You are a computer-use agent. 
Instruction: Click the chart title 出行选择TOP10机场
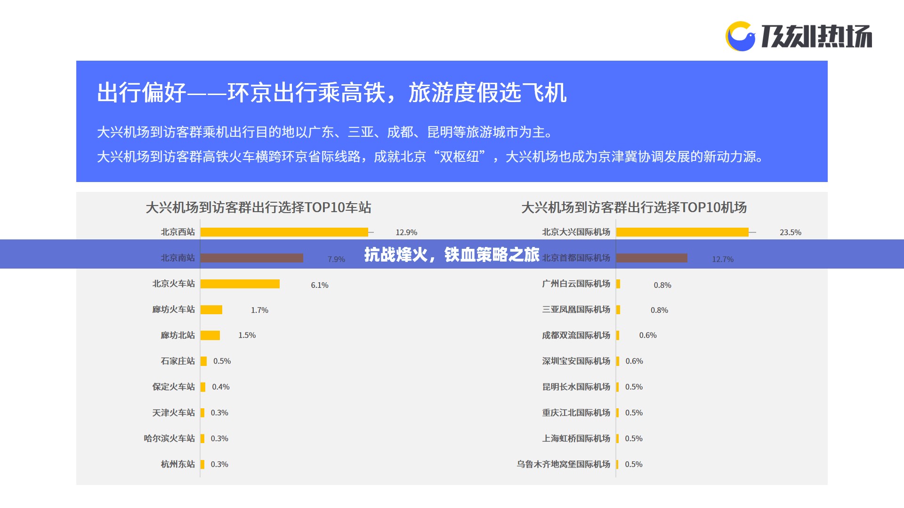click(x=634, y=207)
